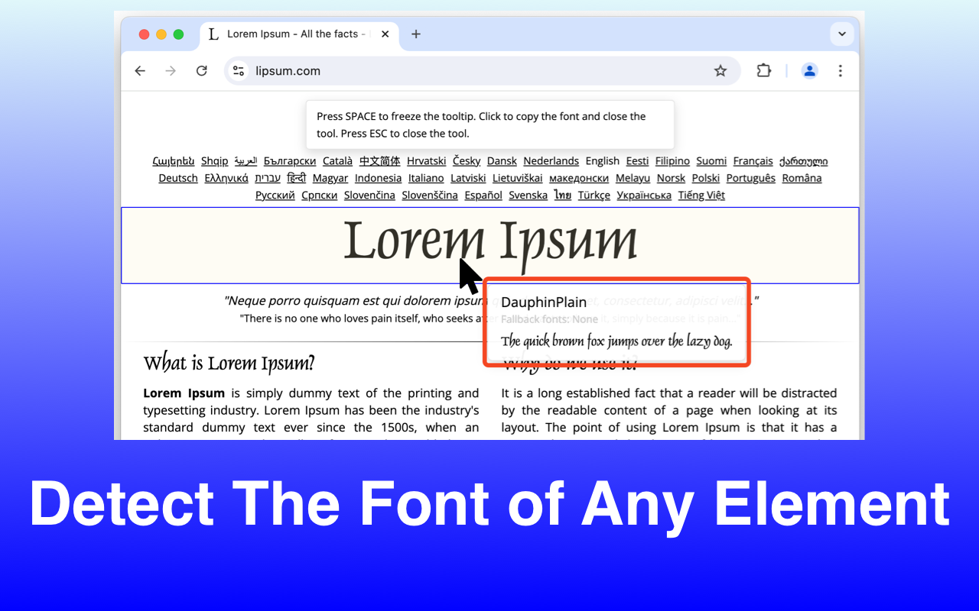Switch language to Suomi
This screenshot has height=611, width=979.
[x=711, y=161]
